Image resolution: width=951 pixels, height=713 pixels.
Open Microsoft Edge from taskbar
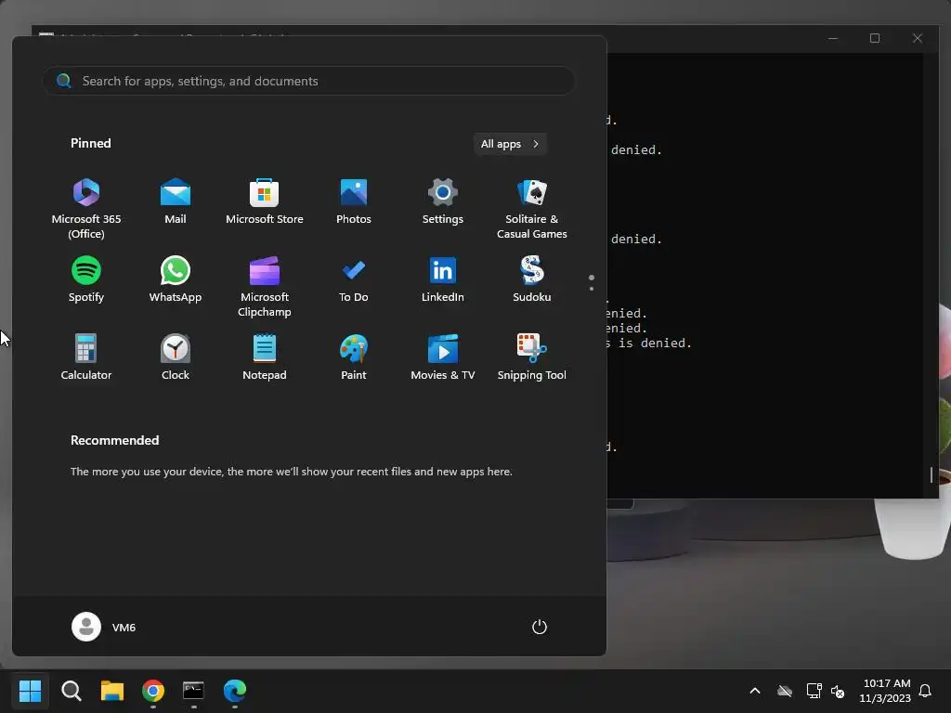pyautogui.click(x=235, y=691)
